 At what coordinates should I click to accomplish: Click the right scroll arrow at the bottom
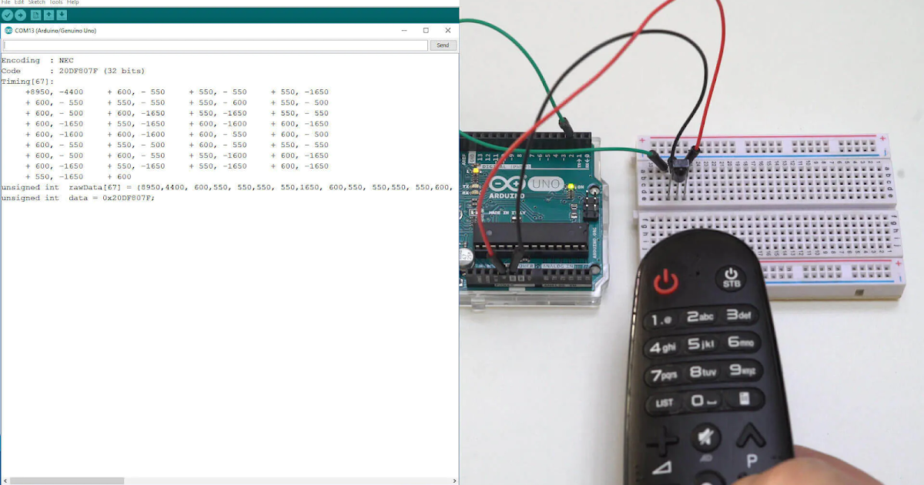[x=455, y=480]
